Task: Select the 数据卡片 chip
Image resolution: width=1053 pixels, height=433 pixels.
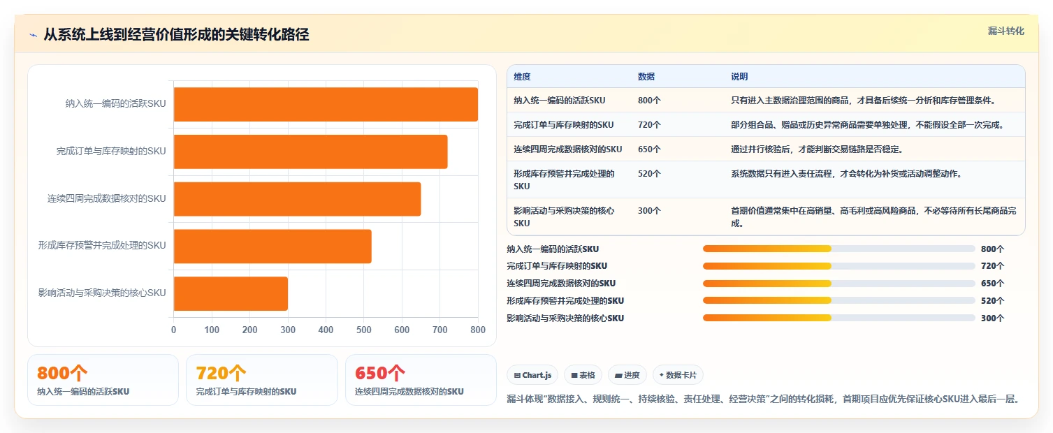Action: (x=678, y=375)
